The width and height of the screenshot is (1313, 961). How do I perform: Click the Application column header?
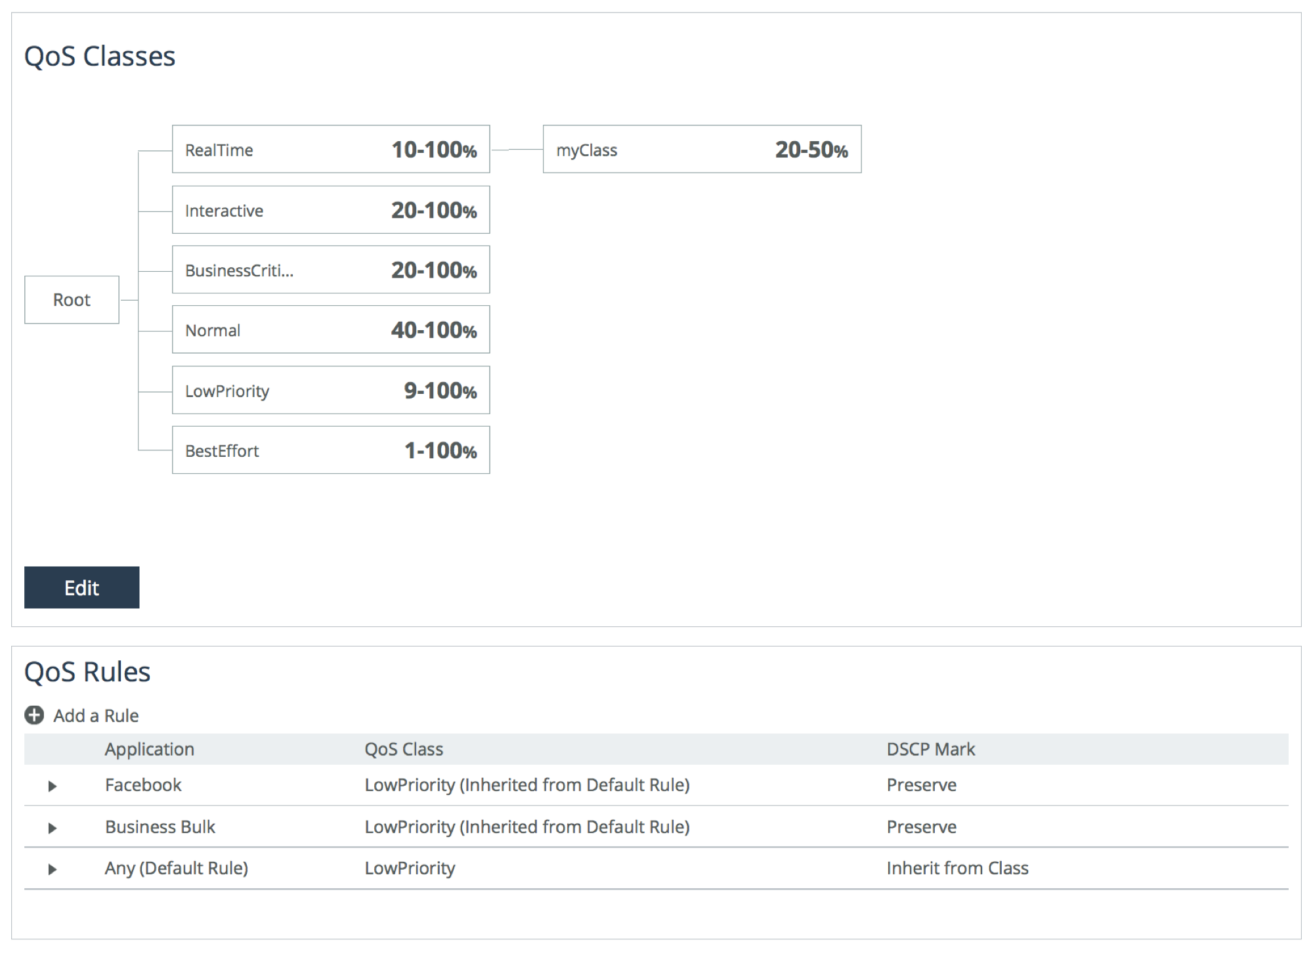tap(150, 749)
